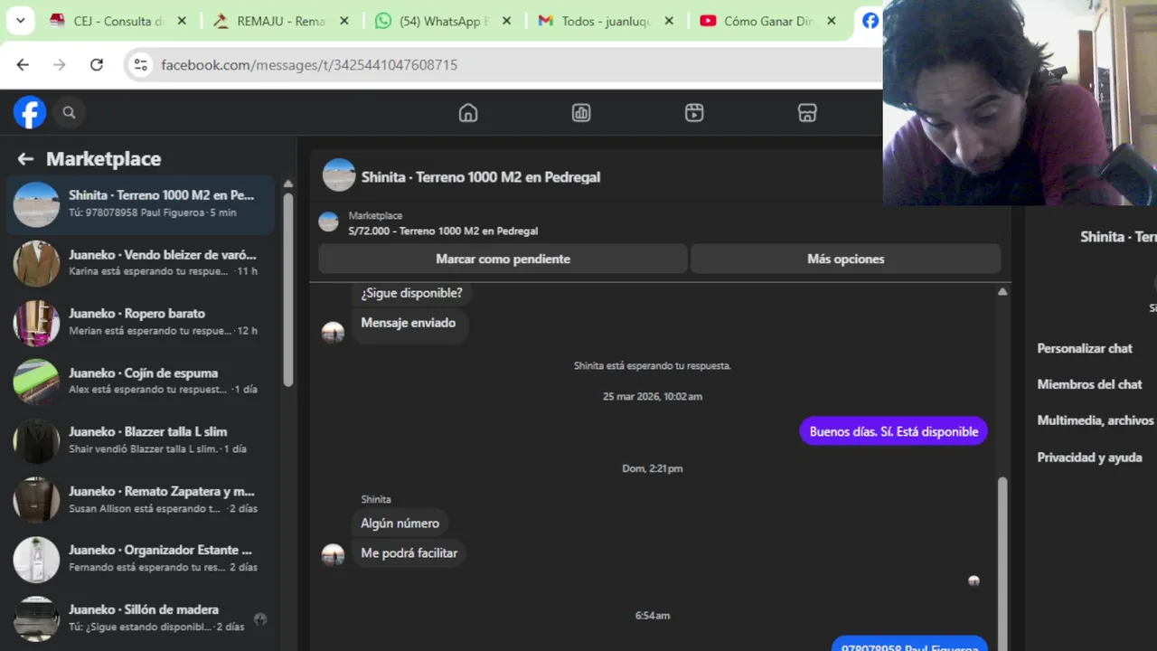Viewport: 1157px width, 651px height.
Task: Open S/72.000 Terreno listing link
Action: click(x=443, y=231)
